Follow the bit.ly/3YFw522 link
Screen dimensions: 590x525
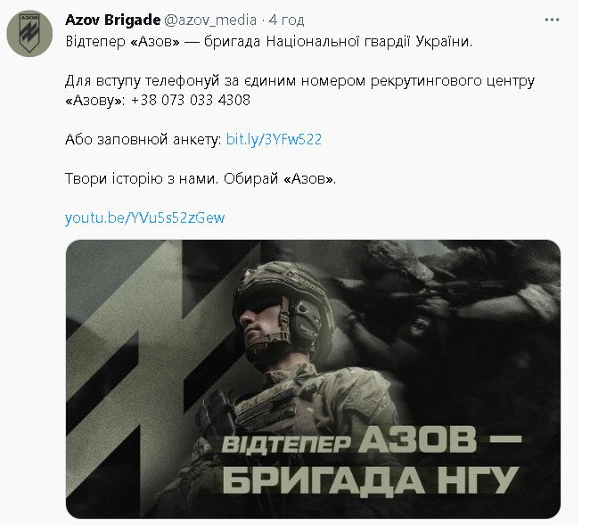[x=274, y=139]
